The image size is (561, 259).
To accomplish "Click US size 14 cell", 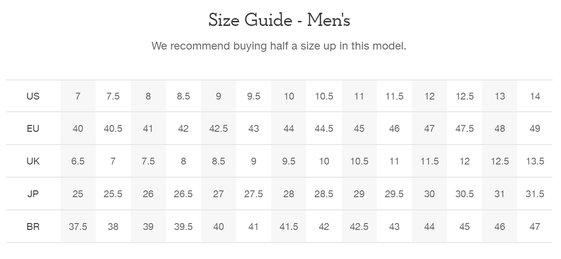I will pyautogui.click(x=535, y=96).
